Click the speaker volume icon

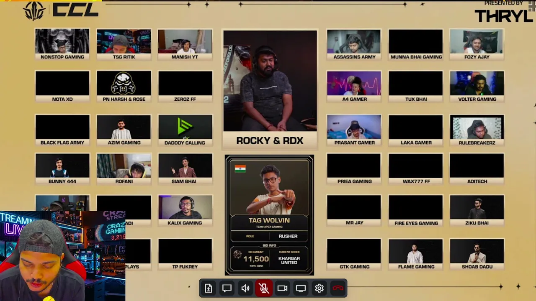(x=245, y=288)
